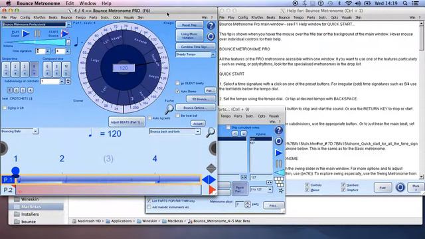Open Bounce menu in main window
Screen dimensions: 425x239
click(x=66, y=17)
